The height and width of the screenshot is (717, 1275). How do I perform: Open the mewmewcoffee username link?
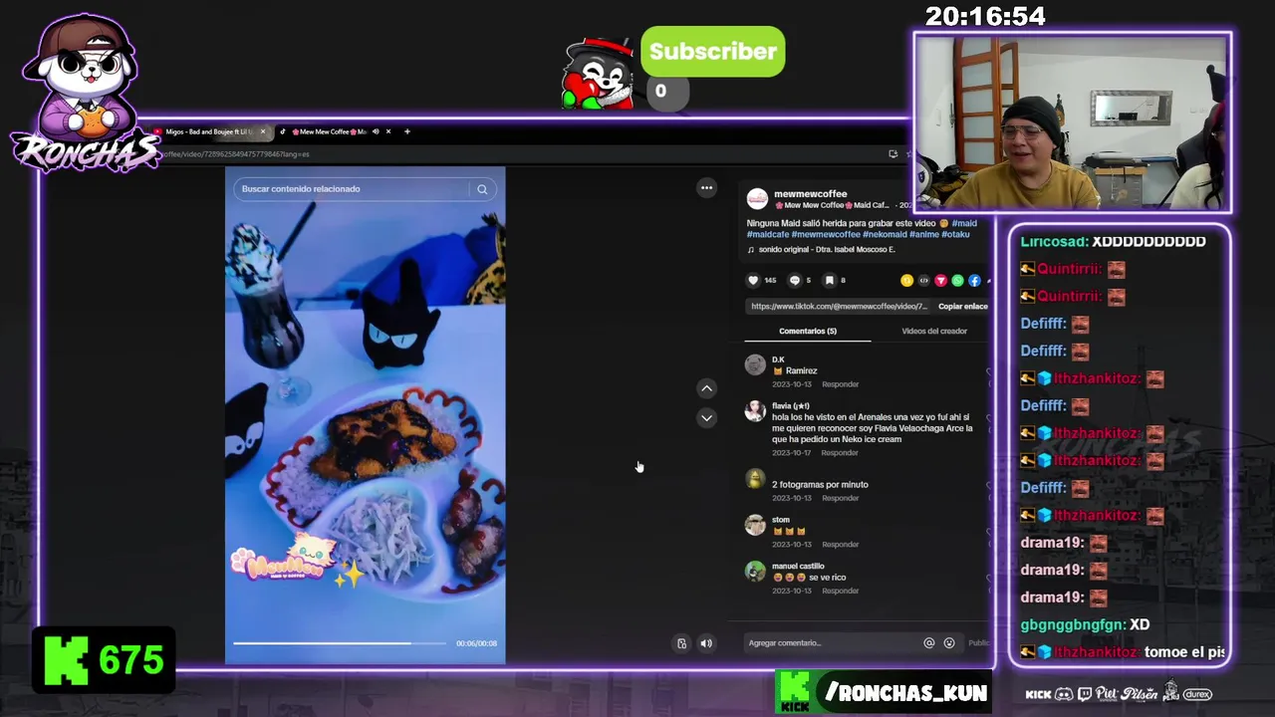(x=811, y=194)
